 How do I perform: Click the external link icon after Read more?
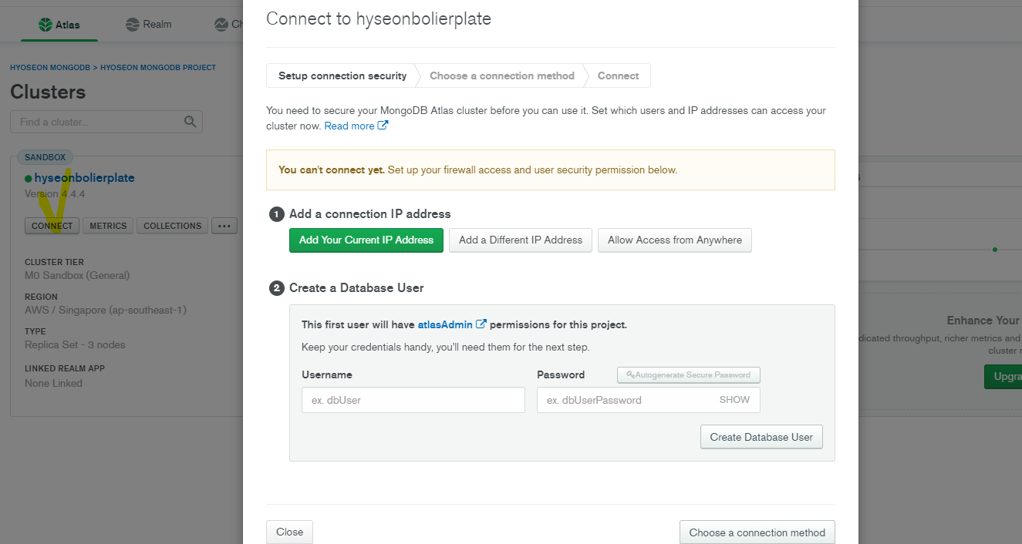pyautogui.click(x=383, y=126)
